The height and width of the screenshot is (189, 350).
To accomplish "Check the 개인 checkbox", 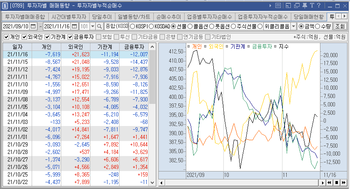I will coord(7,37).
